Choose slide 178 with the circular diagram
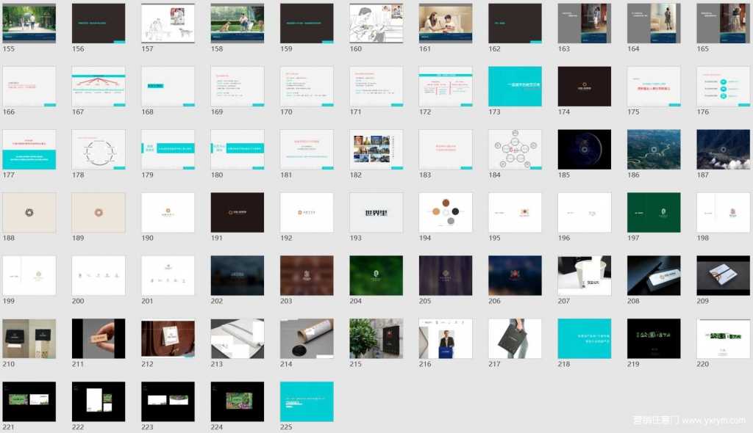The width and height of the screenshot is (753, 433). coord(99,150)
